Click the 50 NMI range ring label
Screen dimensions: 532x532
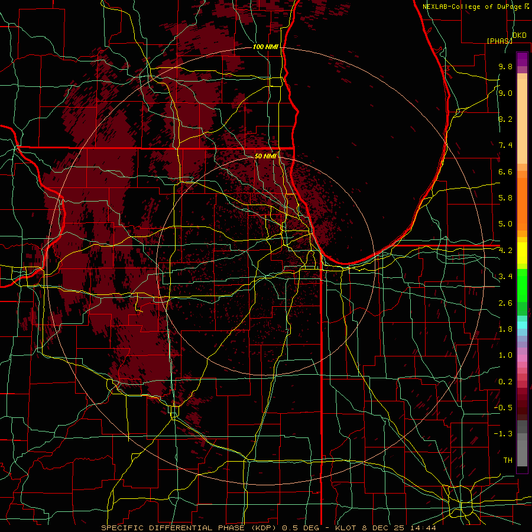click(x=265, y=156)
